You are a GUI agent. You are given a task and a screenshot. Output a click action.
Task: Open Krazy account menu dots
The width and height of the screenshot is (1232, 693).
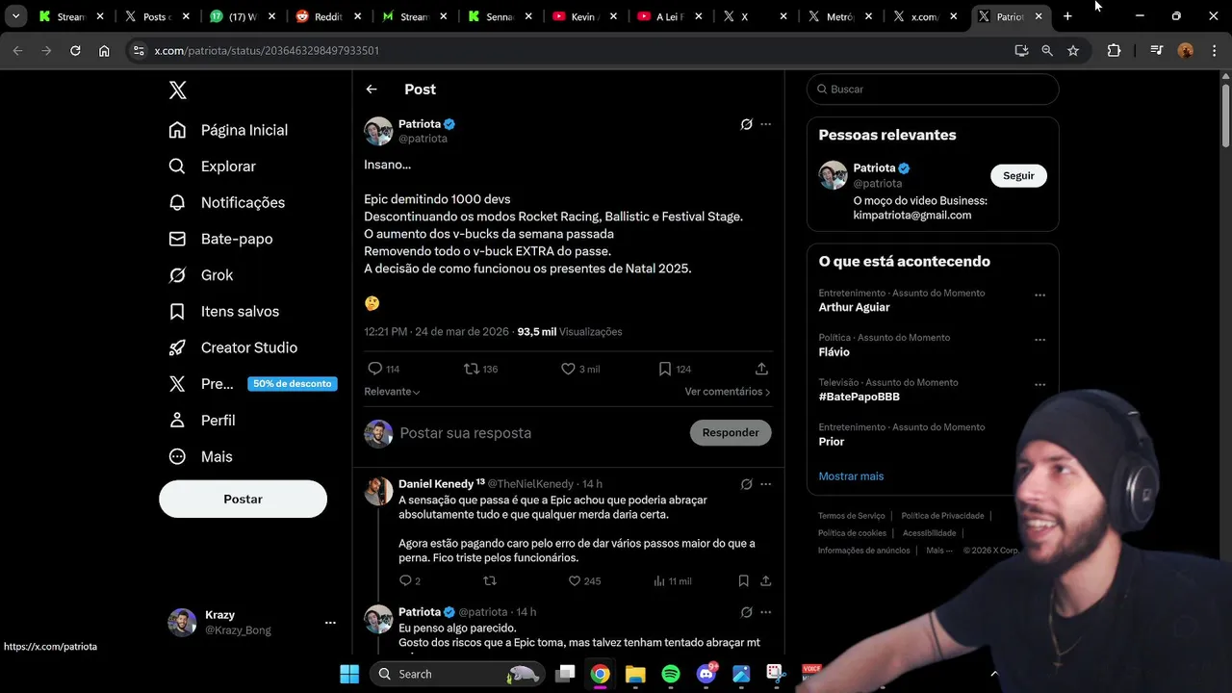click(x=330, y=623)
